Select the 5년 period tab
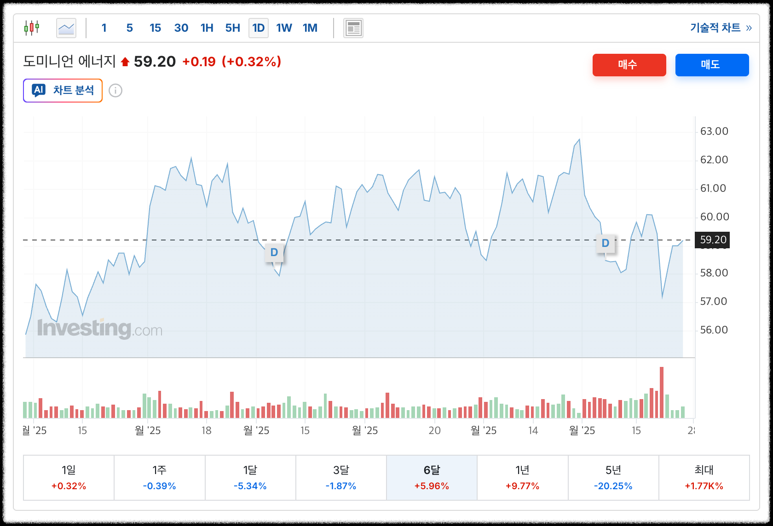 tap(613, 478)
